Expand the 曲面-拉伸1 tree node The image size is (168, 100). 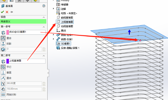pos(54,35)
